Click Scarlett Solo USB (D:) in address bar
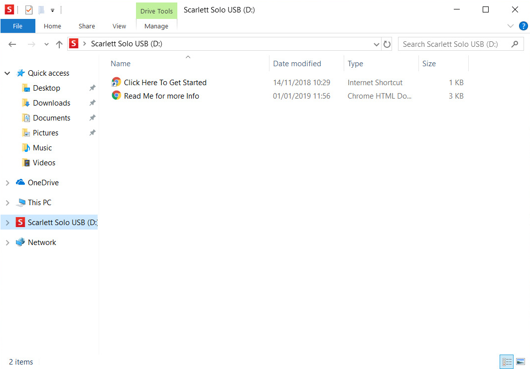The image size is (530, 369). 127,44
